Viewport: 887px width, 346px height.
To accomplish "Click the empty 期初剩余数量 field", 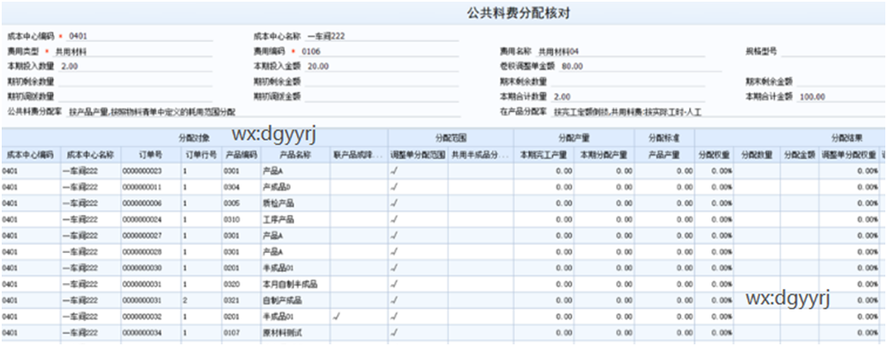I will click(x=136, y=82).
